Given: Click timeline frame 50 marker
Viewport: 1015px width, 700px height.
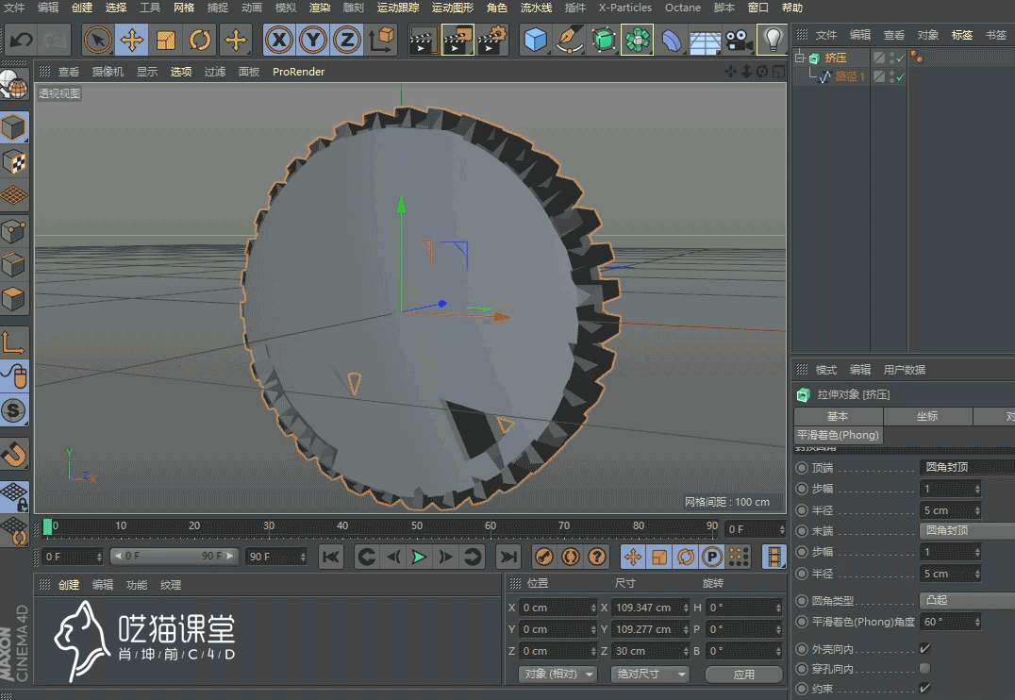Looking at the screenshot, I should (x=417, y=525).
